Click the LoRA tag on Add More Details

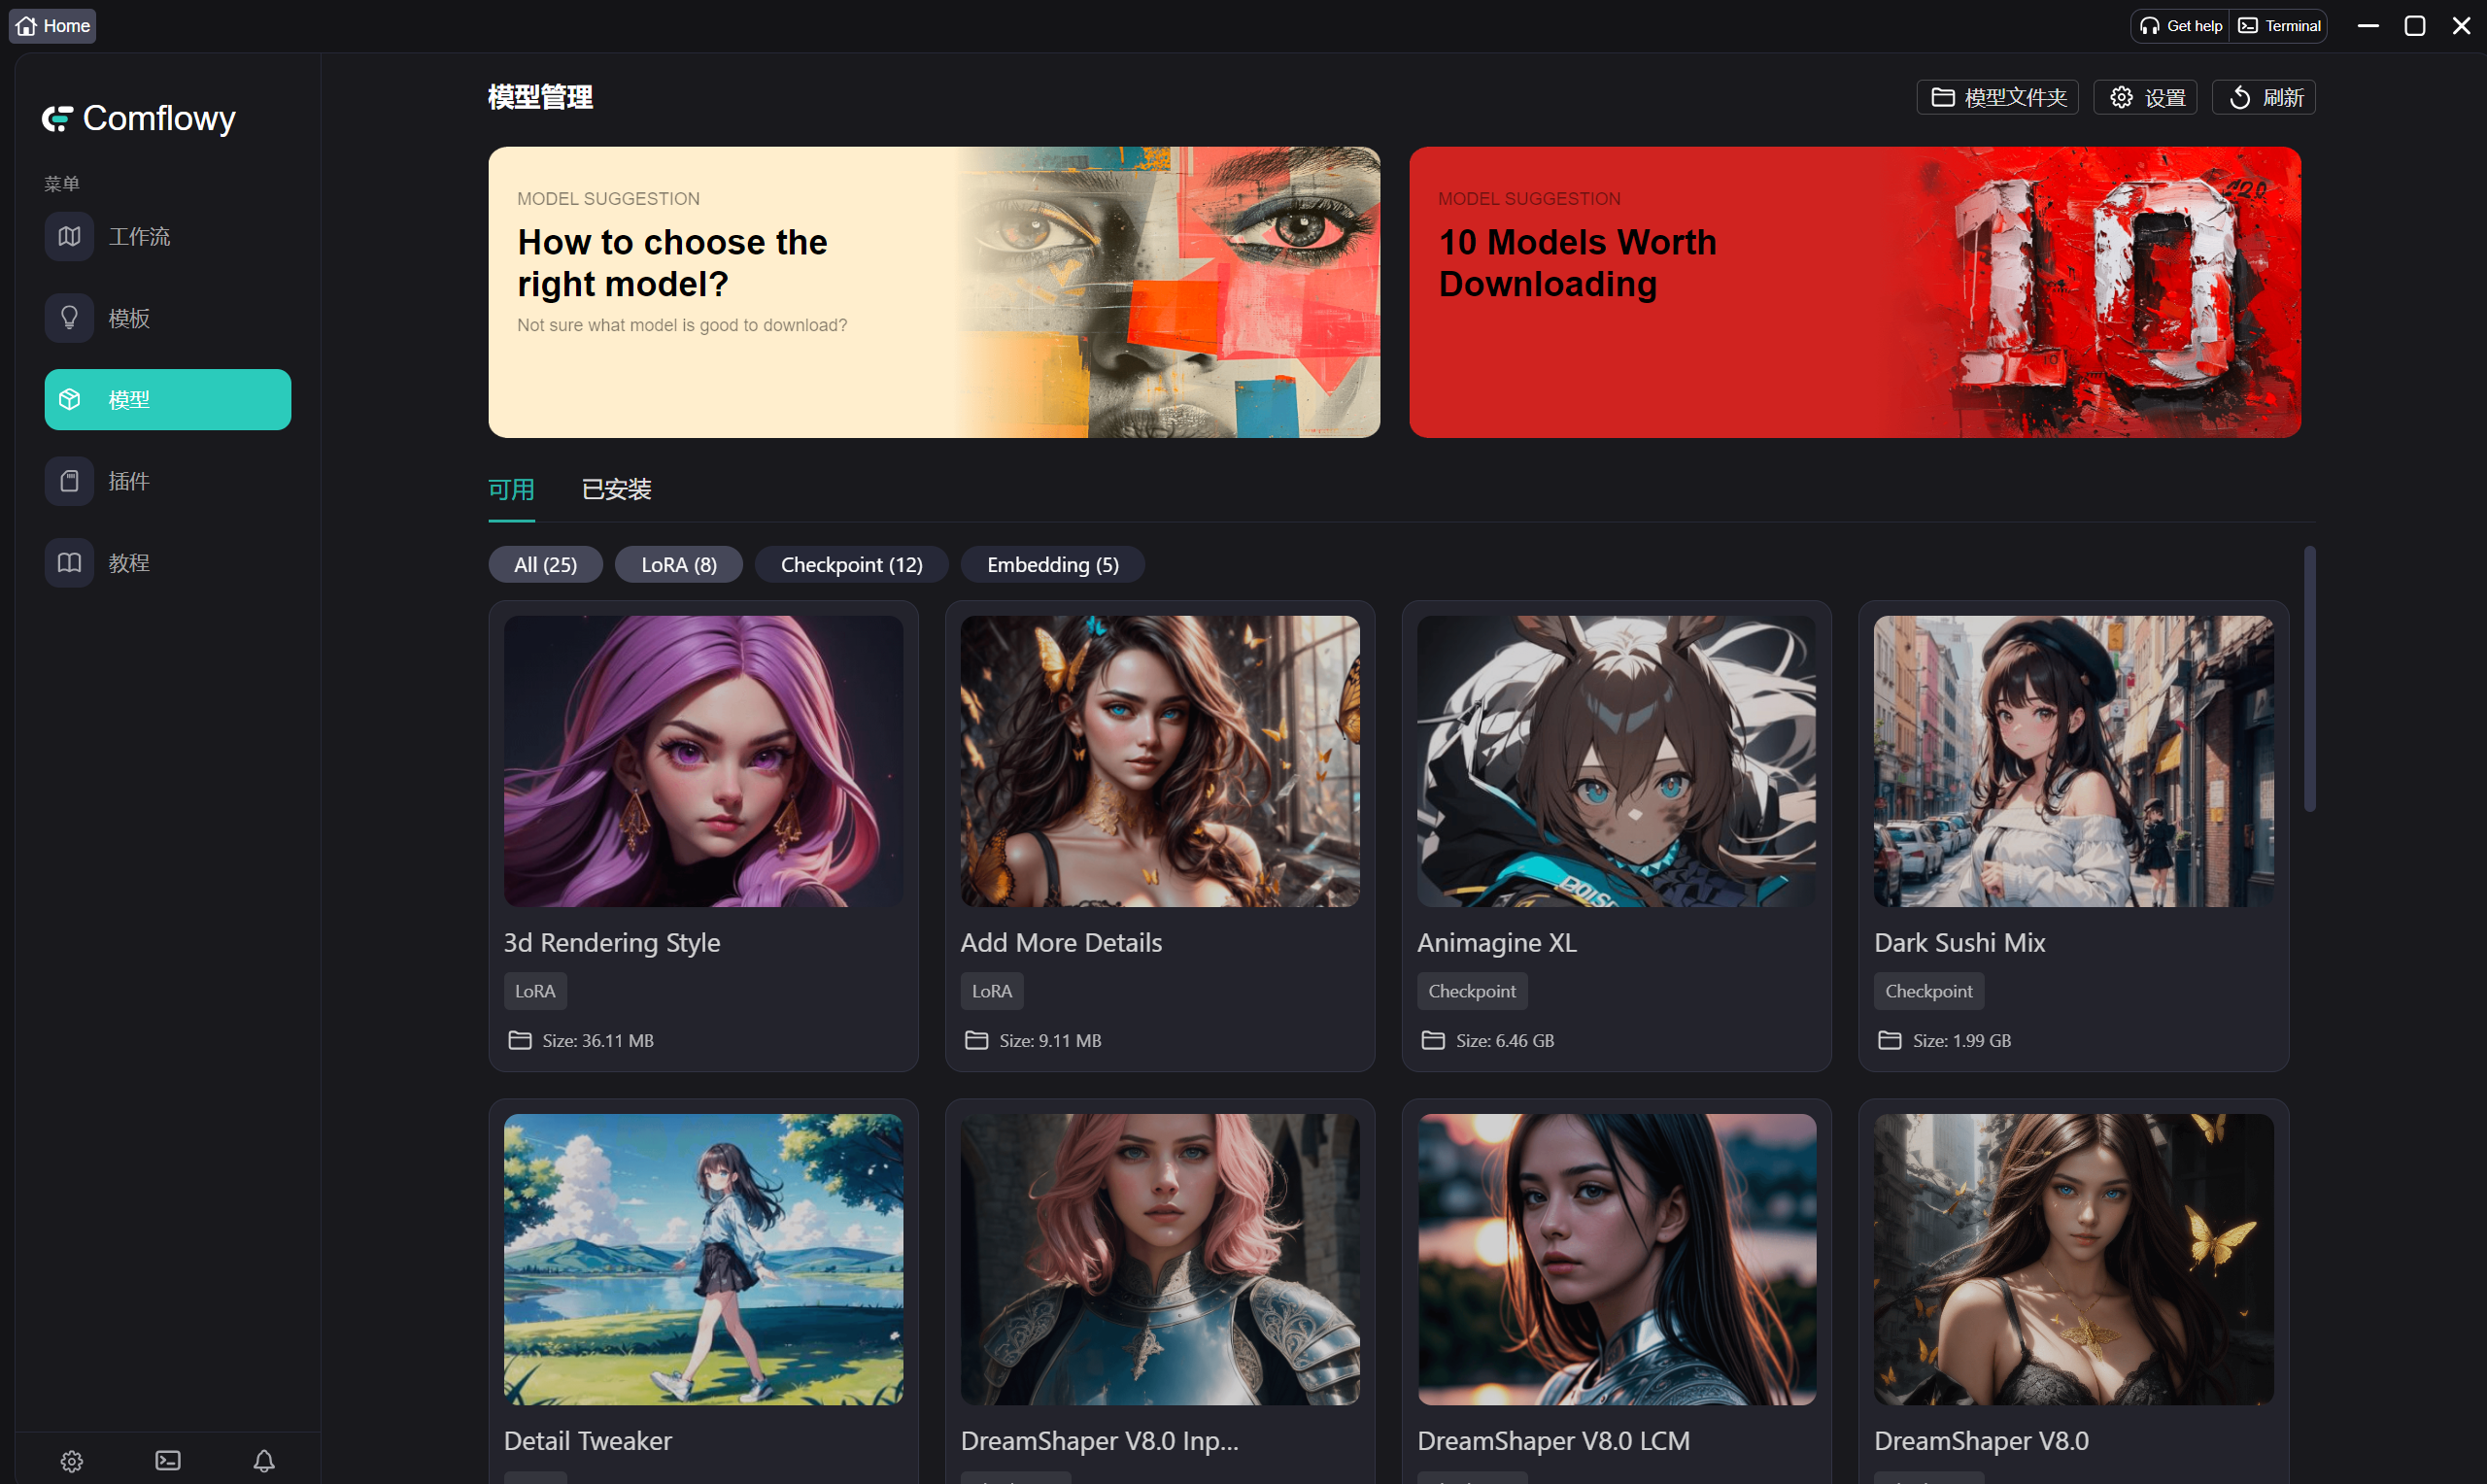(992, 991)
